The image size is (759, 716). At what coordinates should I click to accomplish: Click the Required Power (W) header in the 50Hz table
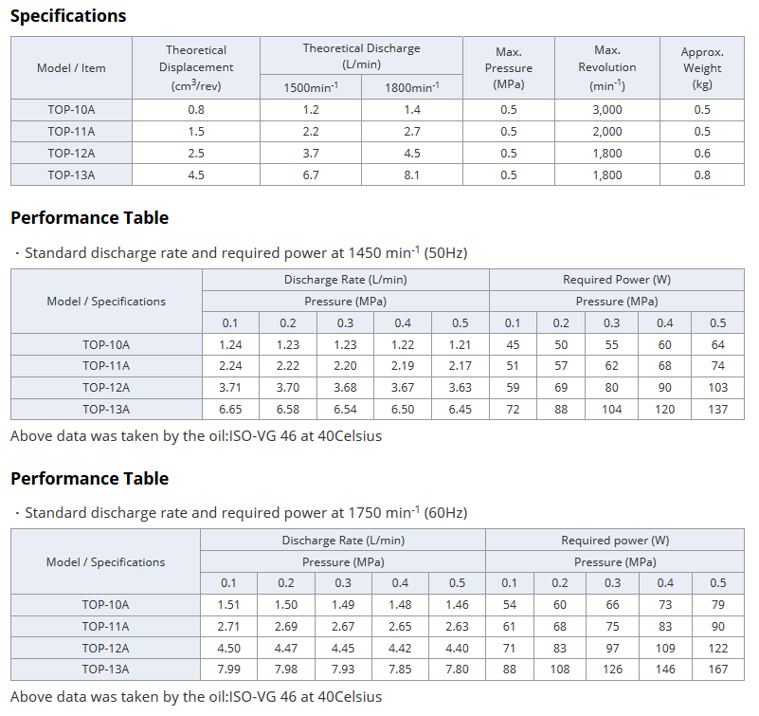pos(617,280)
